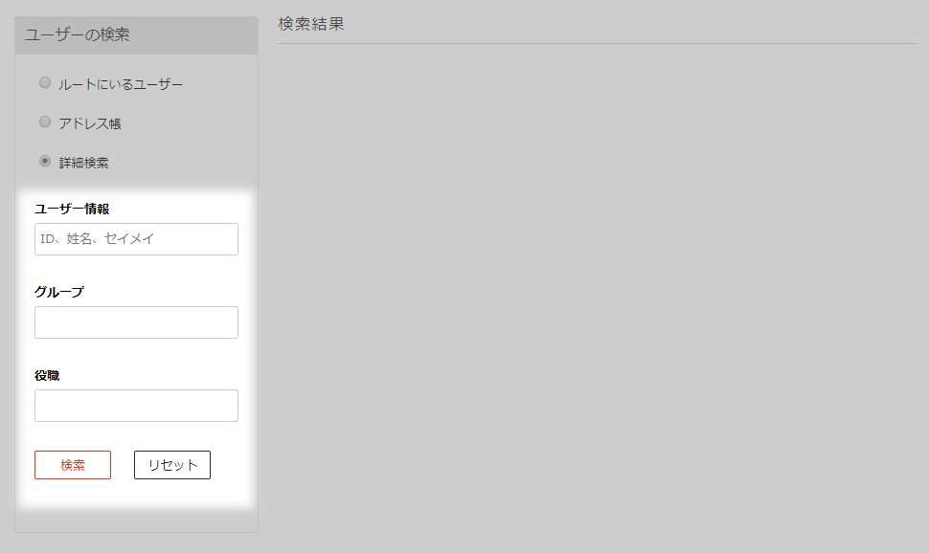Click the リセット button
This screenshot has height=553, width=929.
tap(172, 465)
